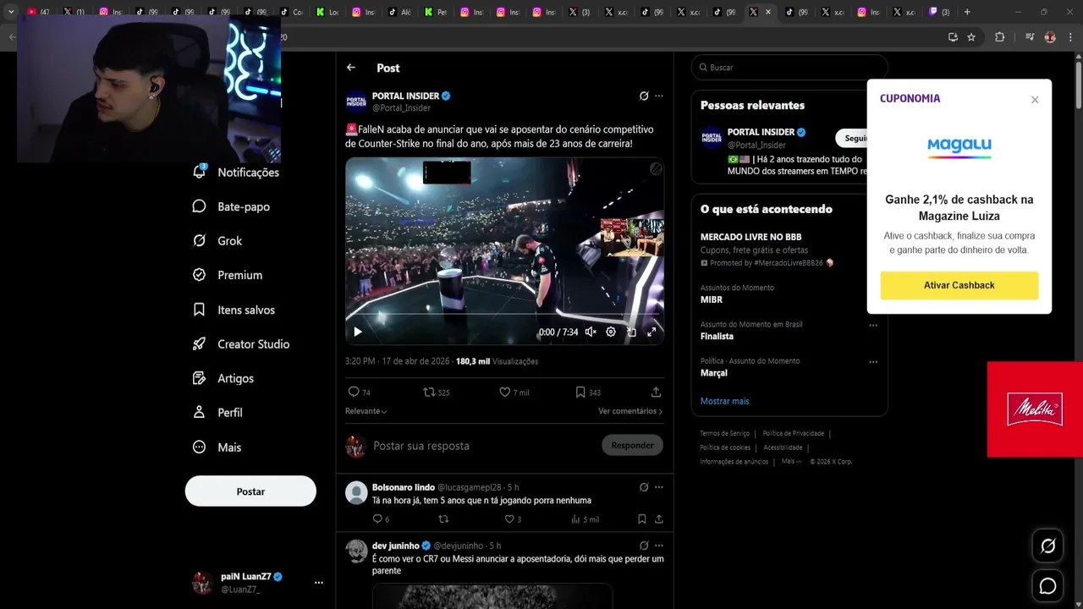Click Grok icon on Portal Insider post
The width and height of the screenshot is (1083, 609).
tap(644, 96)
